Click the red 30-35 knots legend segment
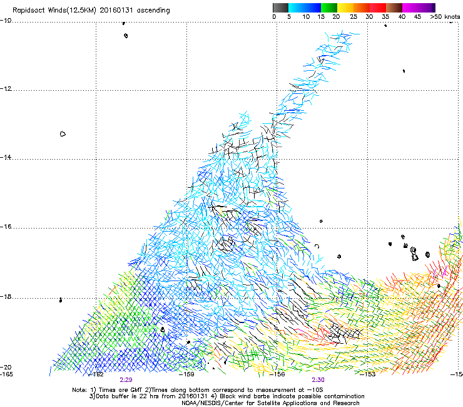The image size is (463, 407). pos(378,8)
